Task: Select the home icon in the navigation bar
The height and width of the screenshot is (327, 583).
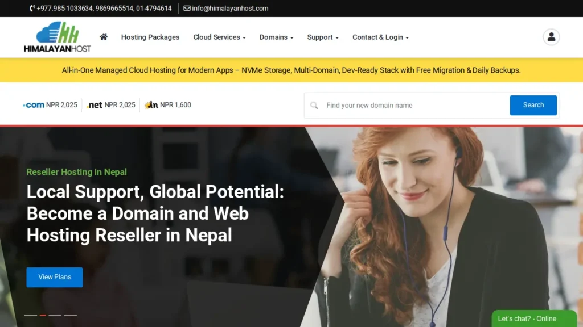Action: pos(103,36)
